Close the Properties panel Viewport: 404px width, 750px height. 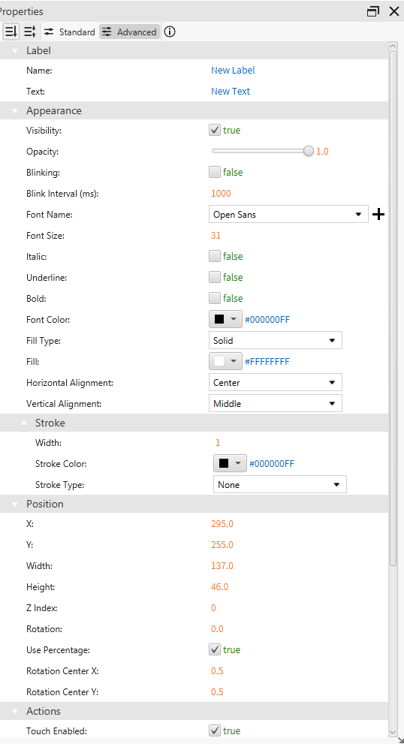click(x=394, y=11)
